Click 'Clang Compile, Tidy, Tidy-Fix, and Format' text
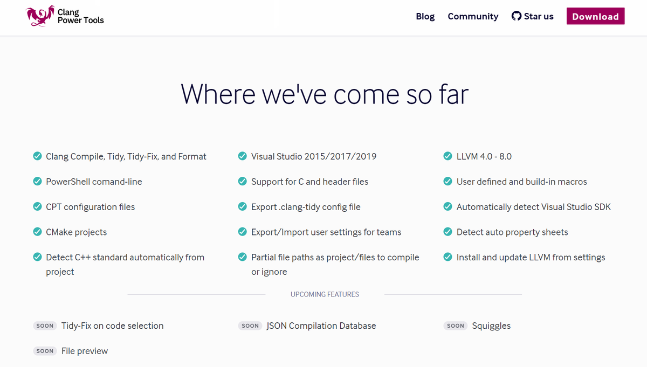 click(126, 156)
